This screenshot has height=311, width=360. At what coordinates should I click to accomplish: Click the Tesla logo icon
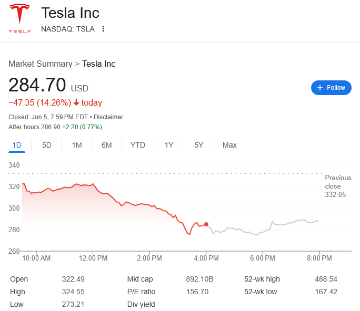click(x=19, y=18)
